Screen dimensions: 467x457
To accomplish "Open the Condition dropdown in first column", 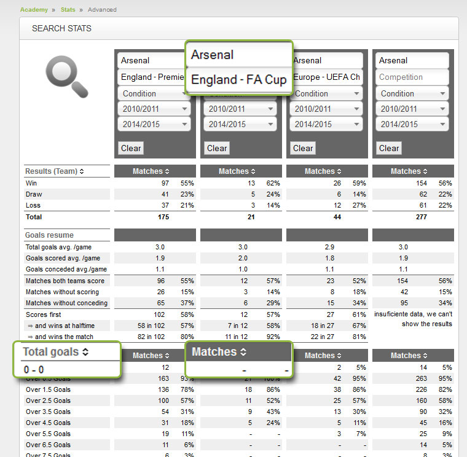I will pyautogui.click(x=154, y=94).
